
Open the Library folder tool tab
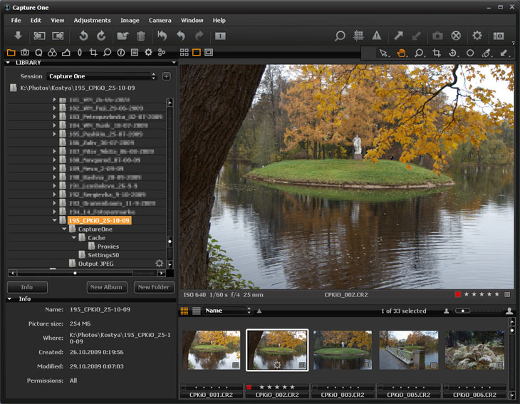click(x=11, y=53)
